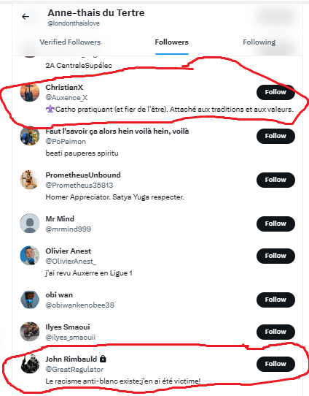The image size is (309, 396).
Task: Go back using the left arrow icon
Action: [x=26, y=17]
